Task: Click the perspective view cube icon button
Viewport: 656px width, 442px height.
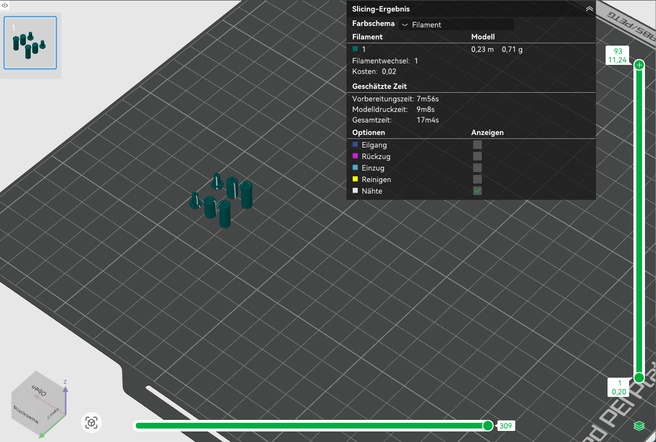Action: click(91, 423)
